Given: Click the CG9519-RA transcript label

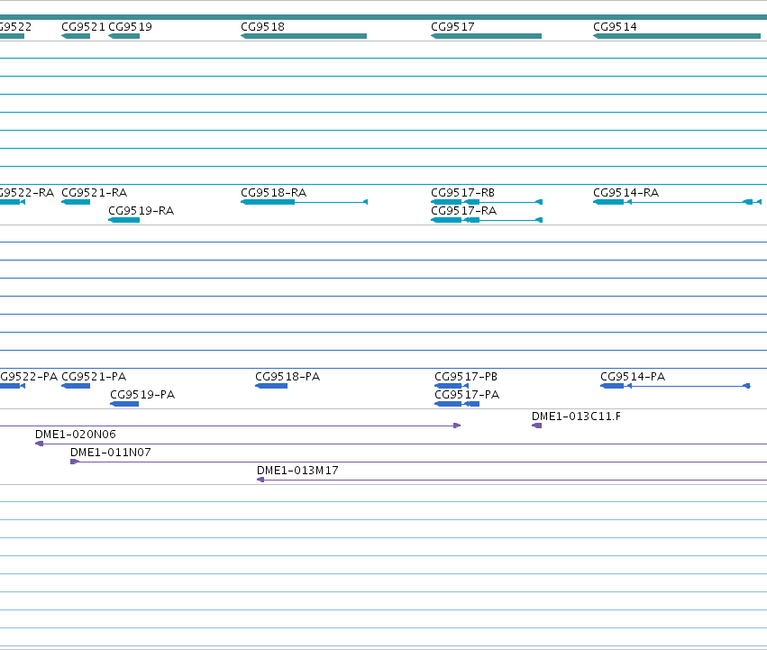Looking at the screenshot, I should [141, 210].
